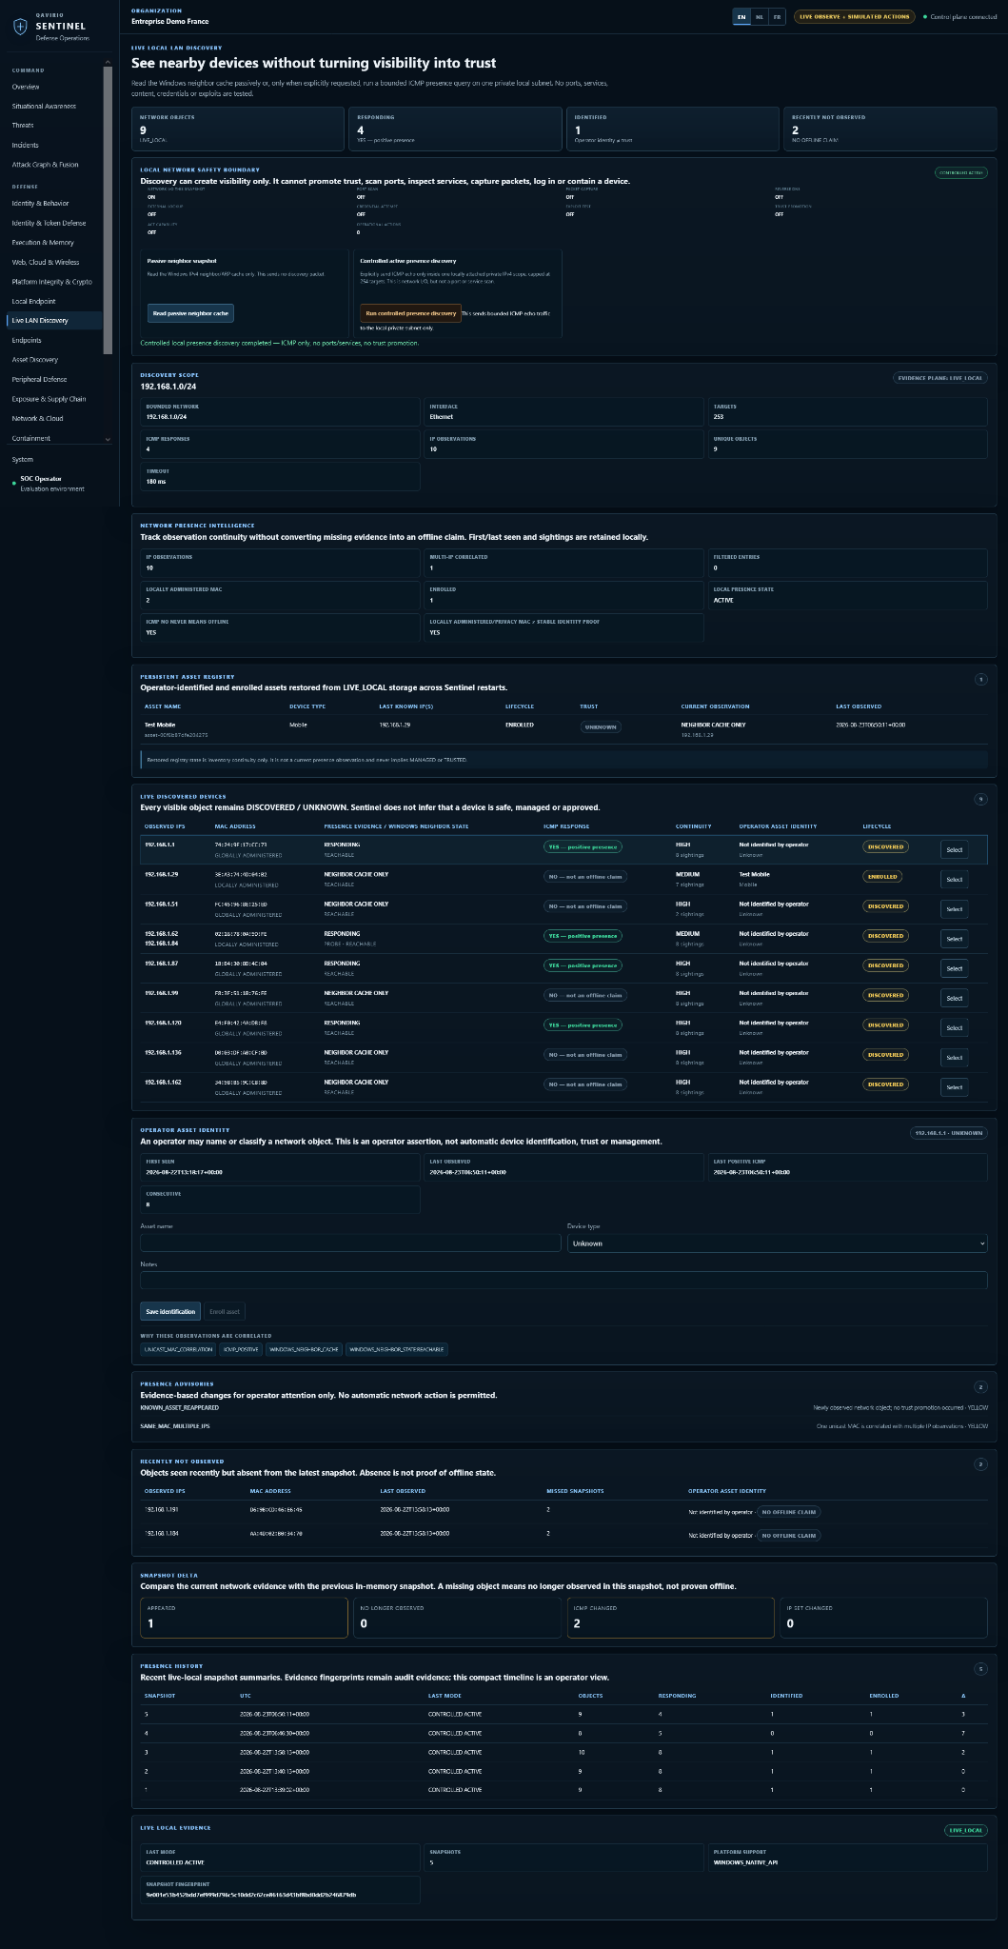Click the Network Objects stat card
This screenshot has height=1949, width=1008.
coord(238,129)
